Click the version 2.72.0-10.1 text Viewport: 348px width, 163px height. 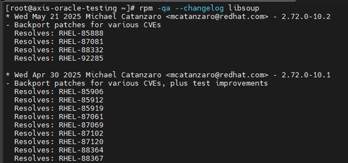pyautogui.click(x=306, y=75)
